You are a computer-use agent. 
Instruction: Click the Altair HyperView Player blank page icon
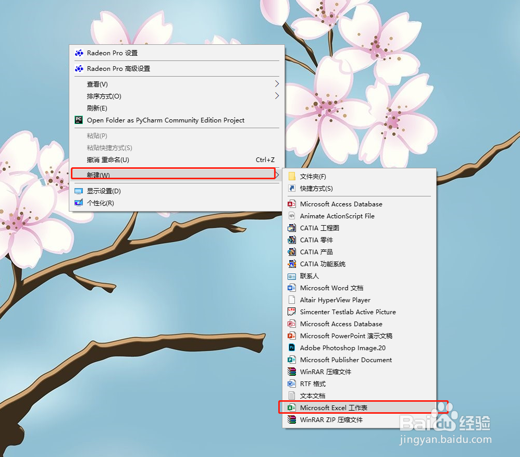pyautogui.click(x=292, y=300)
